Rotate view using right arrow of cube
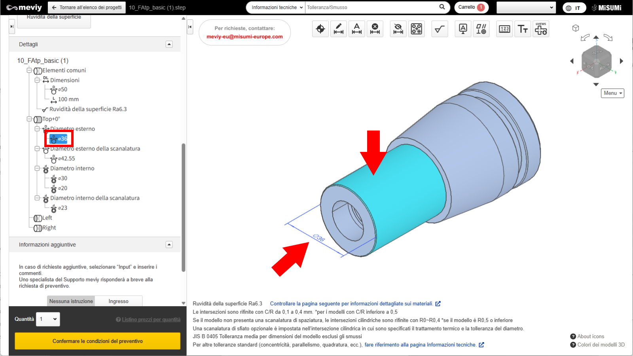Image resolution: width=633 pixels, height=356 pixels. [x=621, y=61]
